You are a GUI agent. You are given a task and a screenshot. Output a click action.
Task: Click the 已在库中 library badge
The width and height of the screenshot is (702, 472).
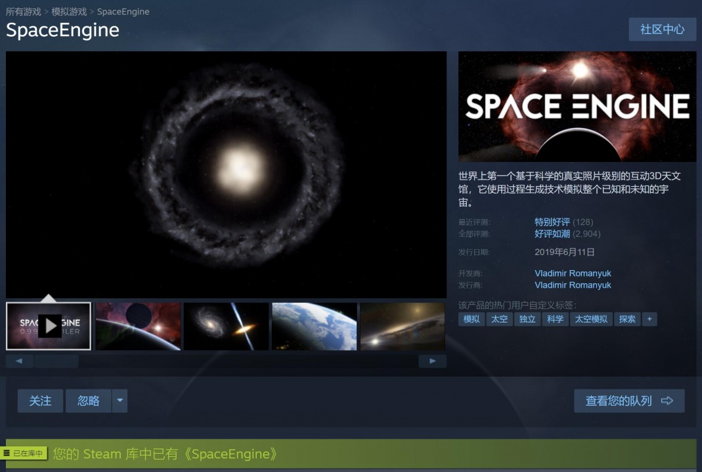click(x=24, y=453)
